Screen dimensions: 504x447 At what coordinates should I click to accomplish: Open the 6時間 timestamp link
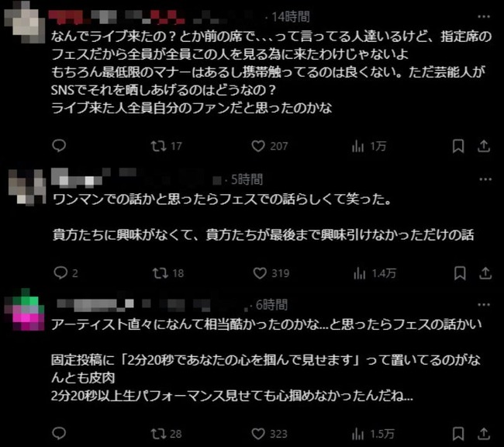click(271, 304)
